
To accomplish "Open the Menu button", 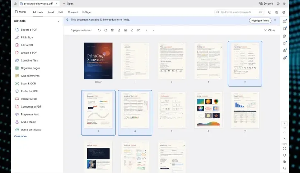I will pos(20,12).
